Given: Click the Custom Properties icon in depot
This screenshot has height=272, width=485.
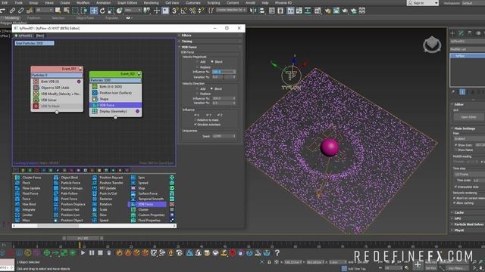Looking at the screenshot, I should pos(133,215).
